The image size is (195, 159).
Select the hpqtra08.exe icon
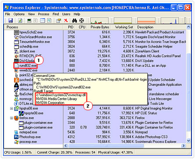(x=16, y=108)
